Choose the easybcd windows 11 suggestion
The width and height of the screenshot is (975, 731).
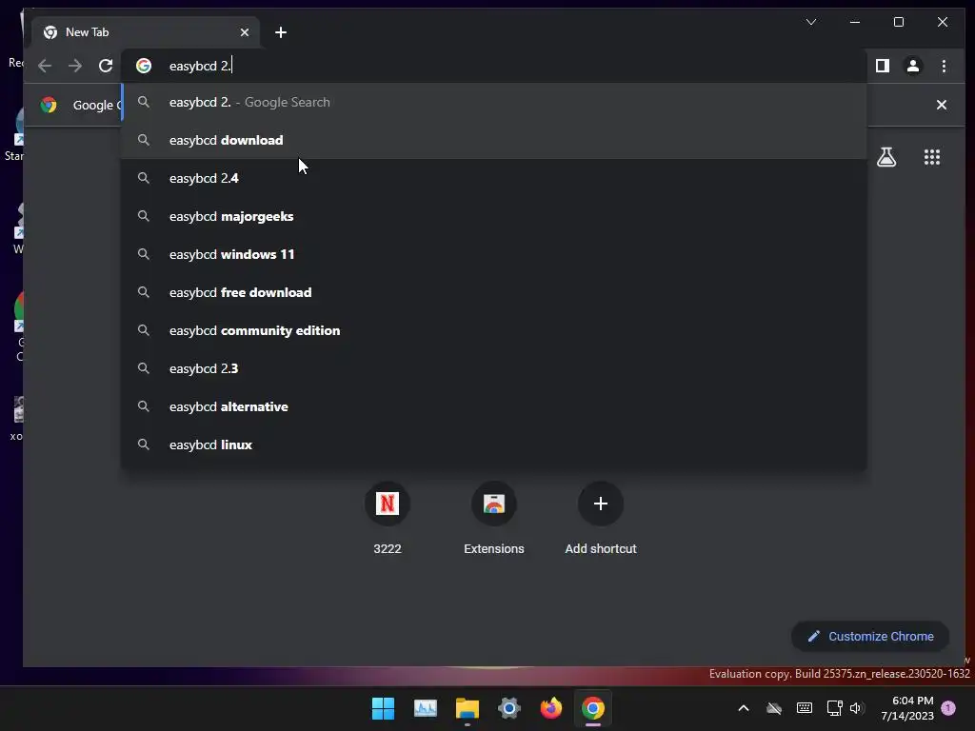coord(494,254)
